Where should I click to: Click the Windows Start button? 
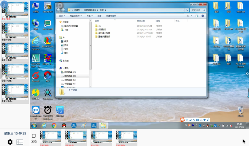(34, 126)
